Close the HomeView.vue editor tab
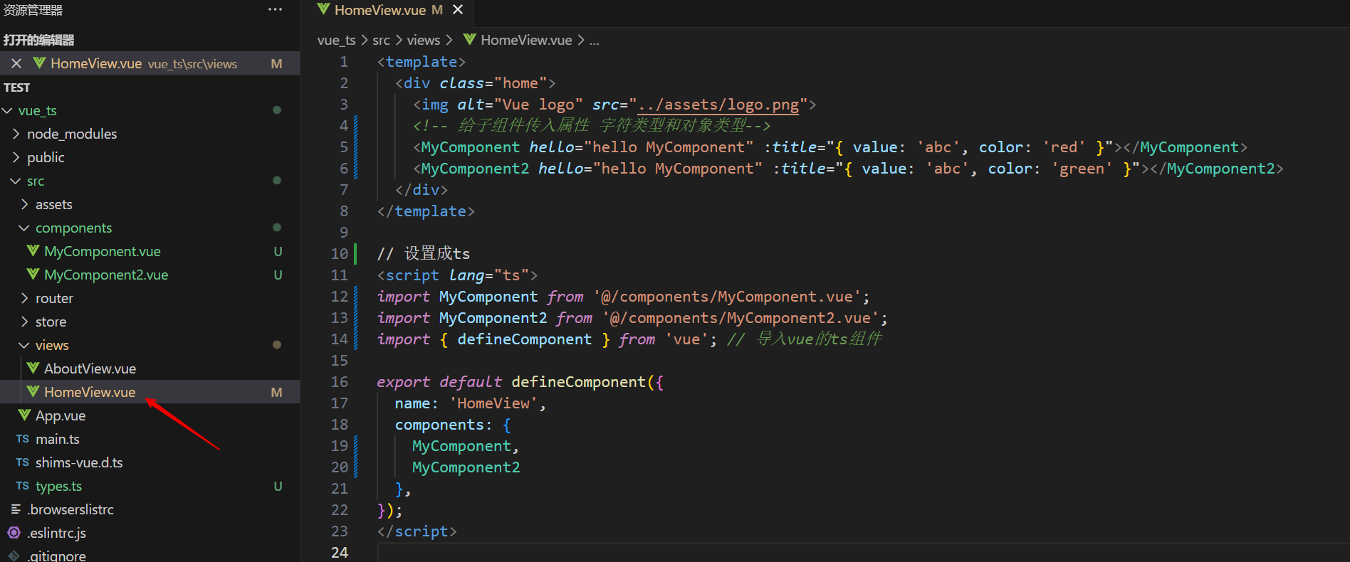The width and height of the screenshot is (1350, 562). click(458, 10)
